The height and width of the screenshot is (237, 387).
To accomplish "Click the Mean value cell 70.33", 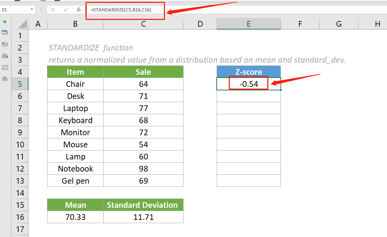I will click(x=75, y=217).
